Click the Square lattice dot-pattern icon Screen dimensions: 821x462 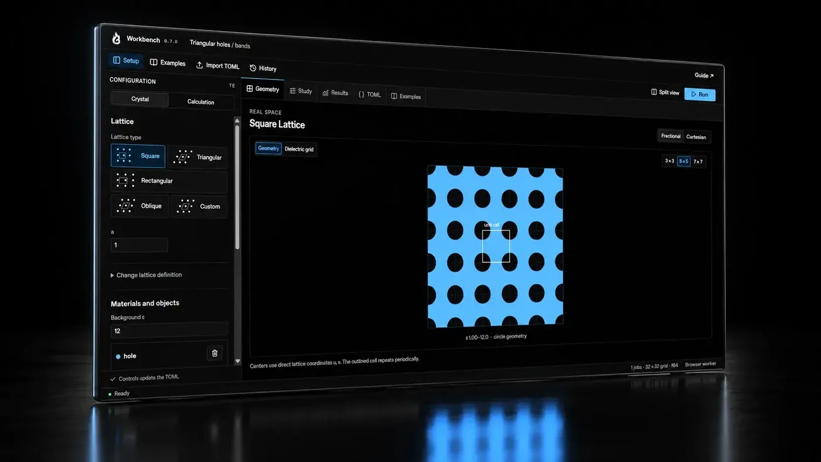point(124,155)
